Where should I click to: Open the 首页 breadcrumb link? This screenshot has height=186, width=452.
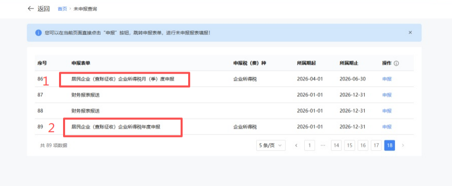(x=62, y=9)
